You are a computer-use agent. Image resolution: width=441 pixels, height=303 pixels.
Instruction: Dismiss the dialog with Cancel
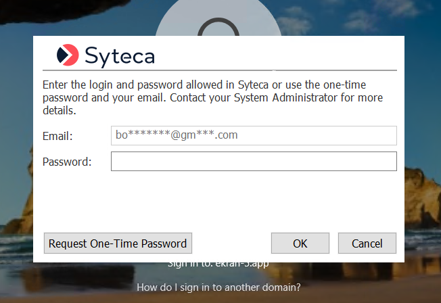pos(367,243)
